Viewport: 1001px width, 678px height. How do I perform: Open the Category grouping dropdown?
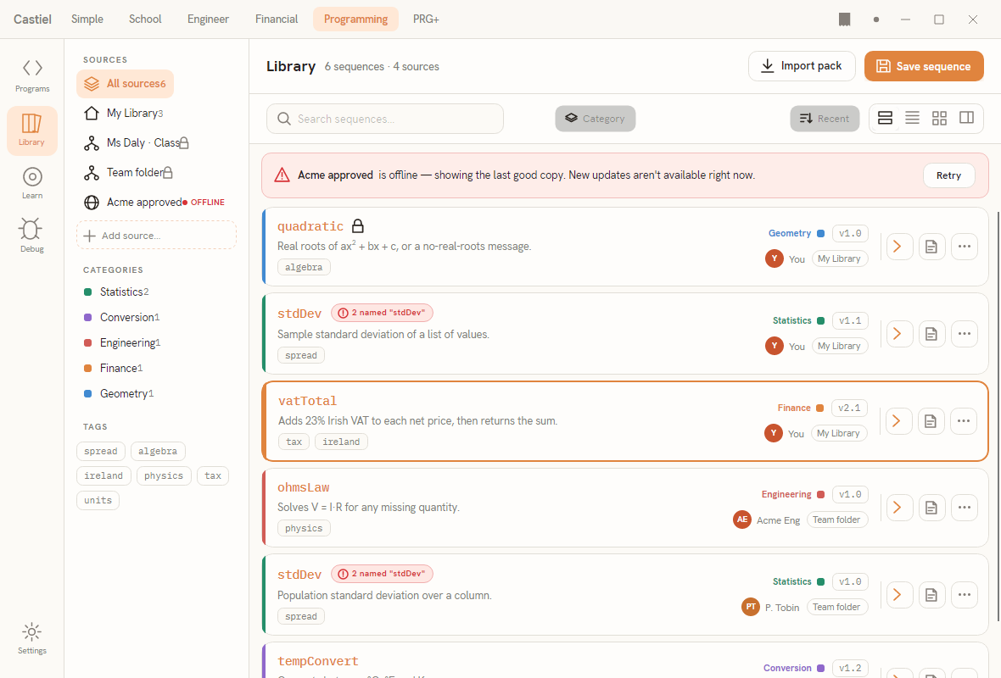[x=595, y=119]
